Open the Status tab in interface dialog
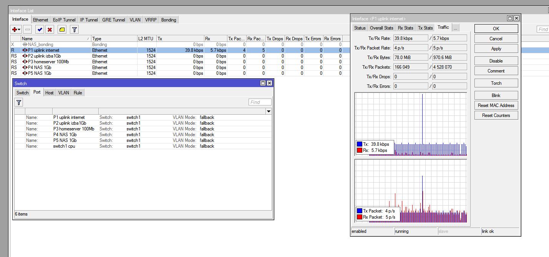Screen dimensions: 549x257 tap(360, 28)
